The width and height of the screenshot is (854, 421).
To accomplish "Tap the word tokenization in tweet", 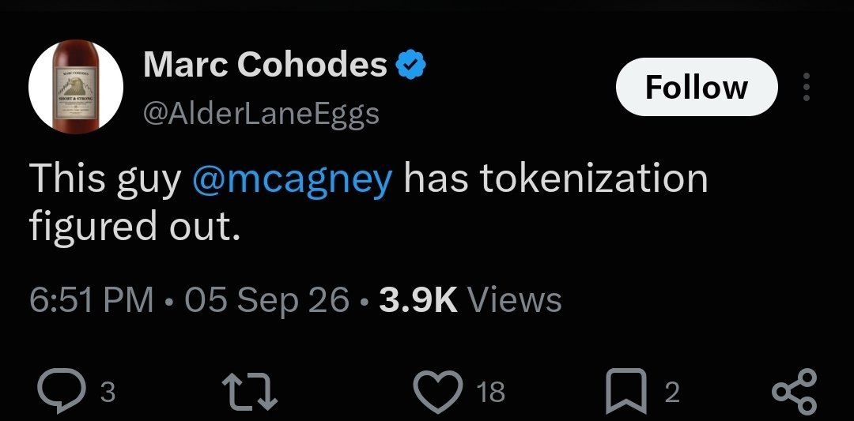I will click(594, 179).
